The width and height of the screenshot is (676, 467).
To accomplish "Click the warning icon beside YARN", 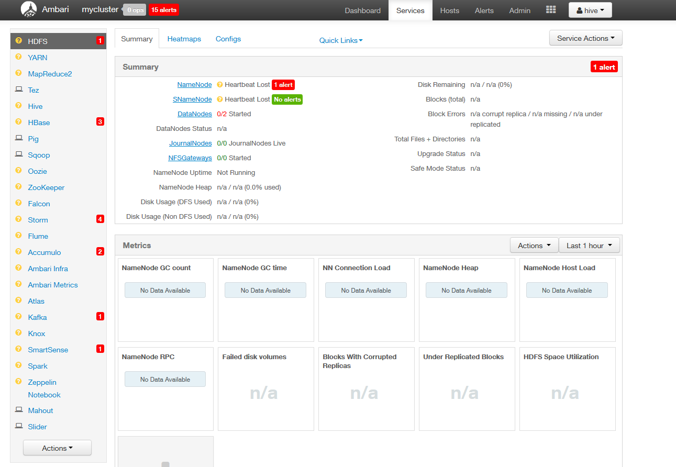I will click(x=19, y=57).
